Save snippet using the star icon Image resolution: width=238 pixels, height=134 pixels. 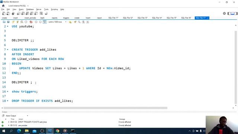coord(70,22)
